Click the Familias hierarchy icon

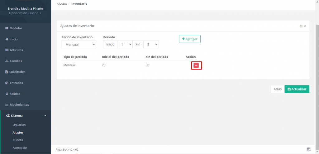click(7, 61)
